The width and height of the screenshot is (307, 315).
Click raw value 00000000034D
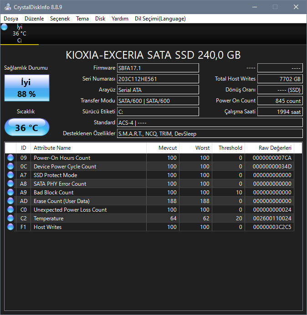coord(272,167)
